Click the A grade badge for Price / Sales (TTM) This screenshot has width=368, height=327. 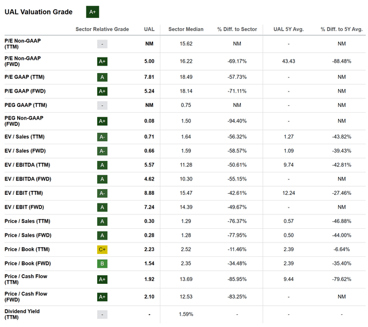[102, 221]
